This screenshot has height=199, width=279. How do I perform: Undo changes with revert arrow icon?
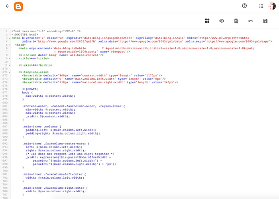251,21
